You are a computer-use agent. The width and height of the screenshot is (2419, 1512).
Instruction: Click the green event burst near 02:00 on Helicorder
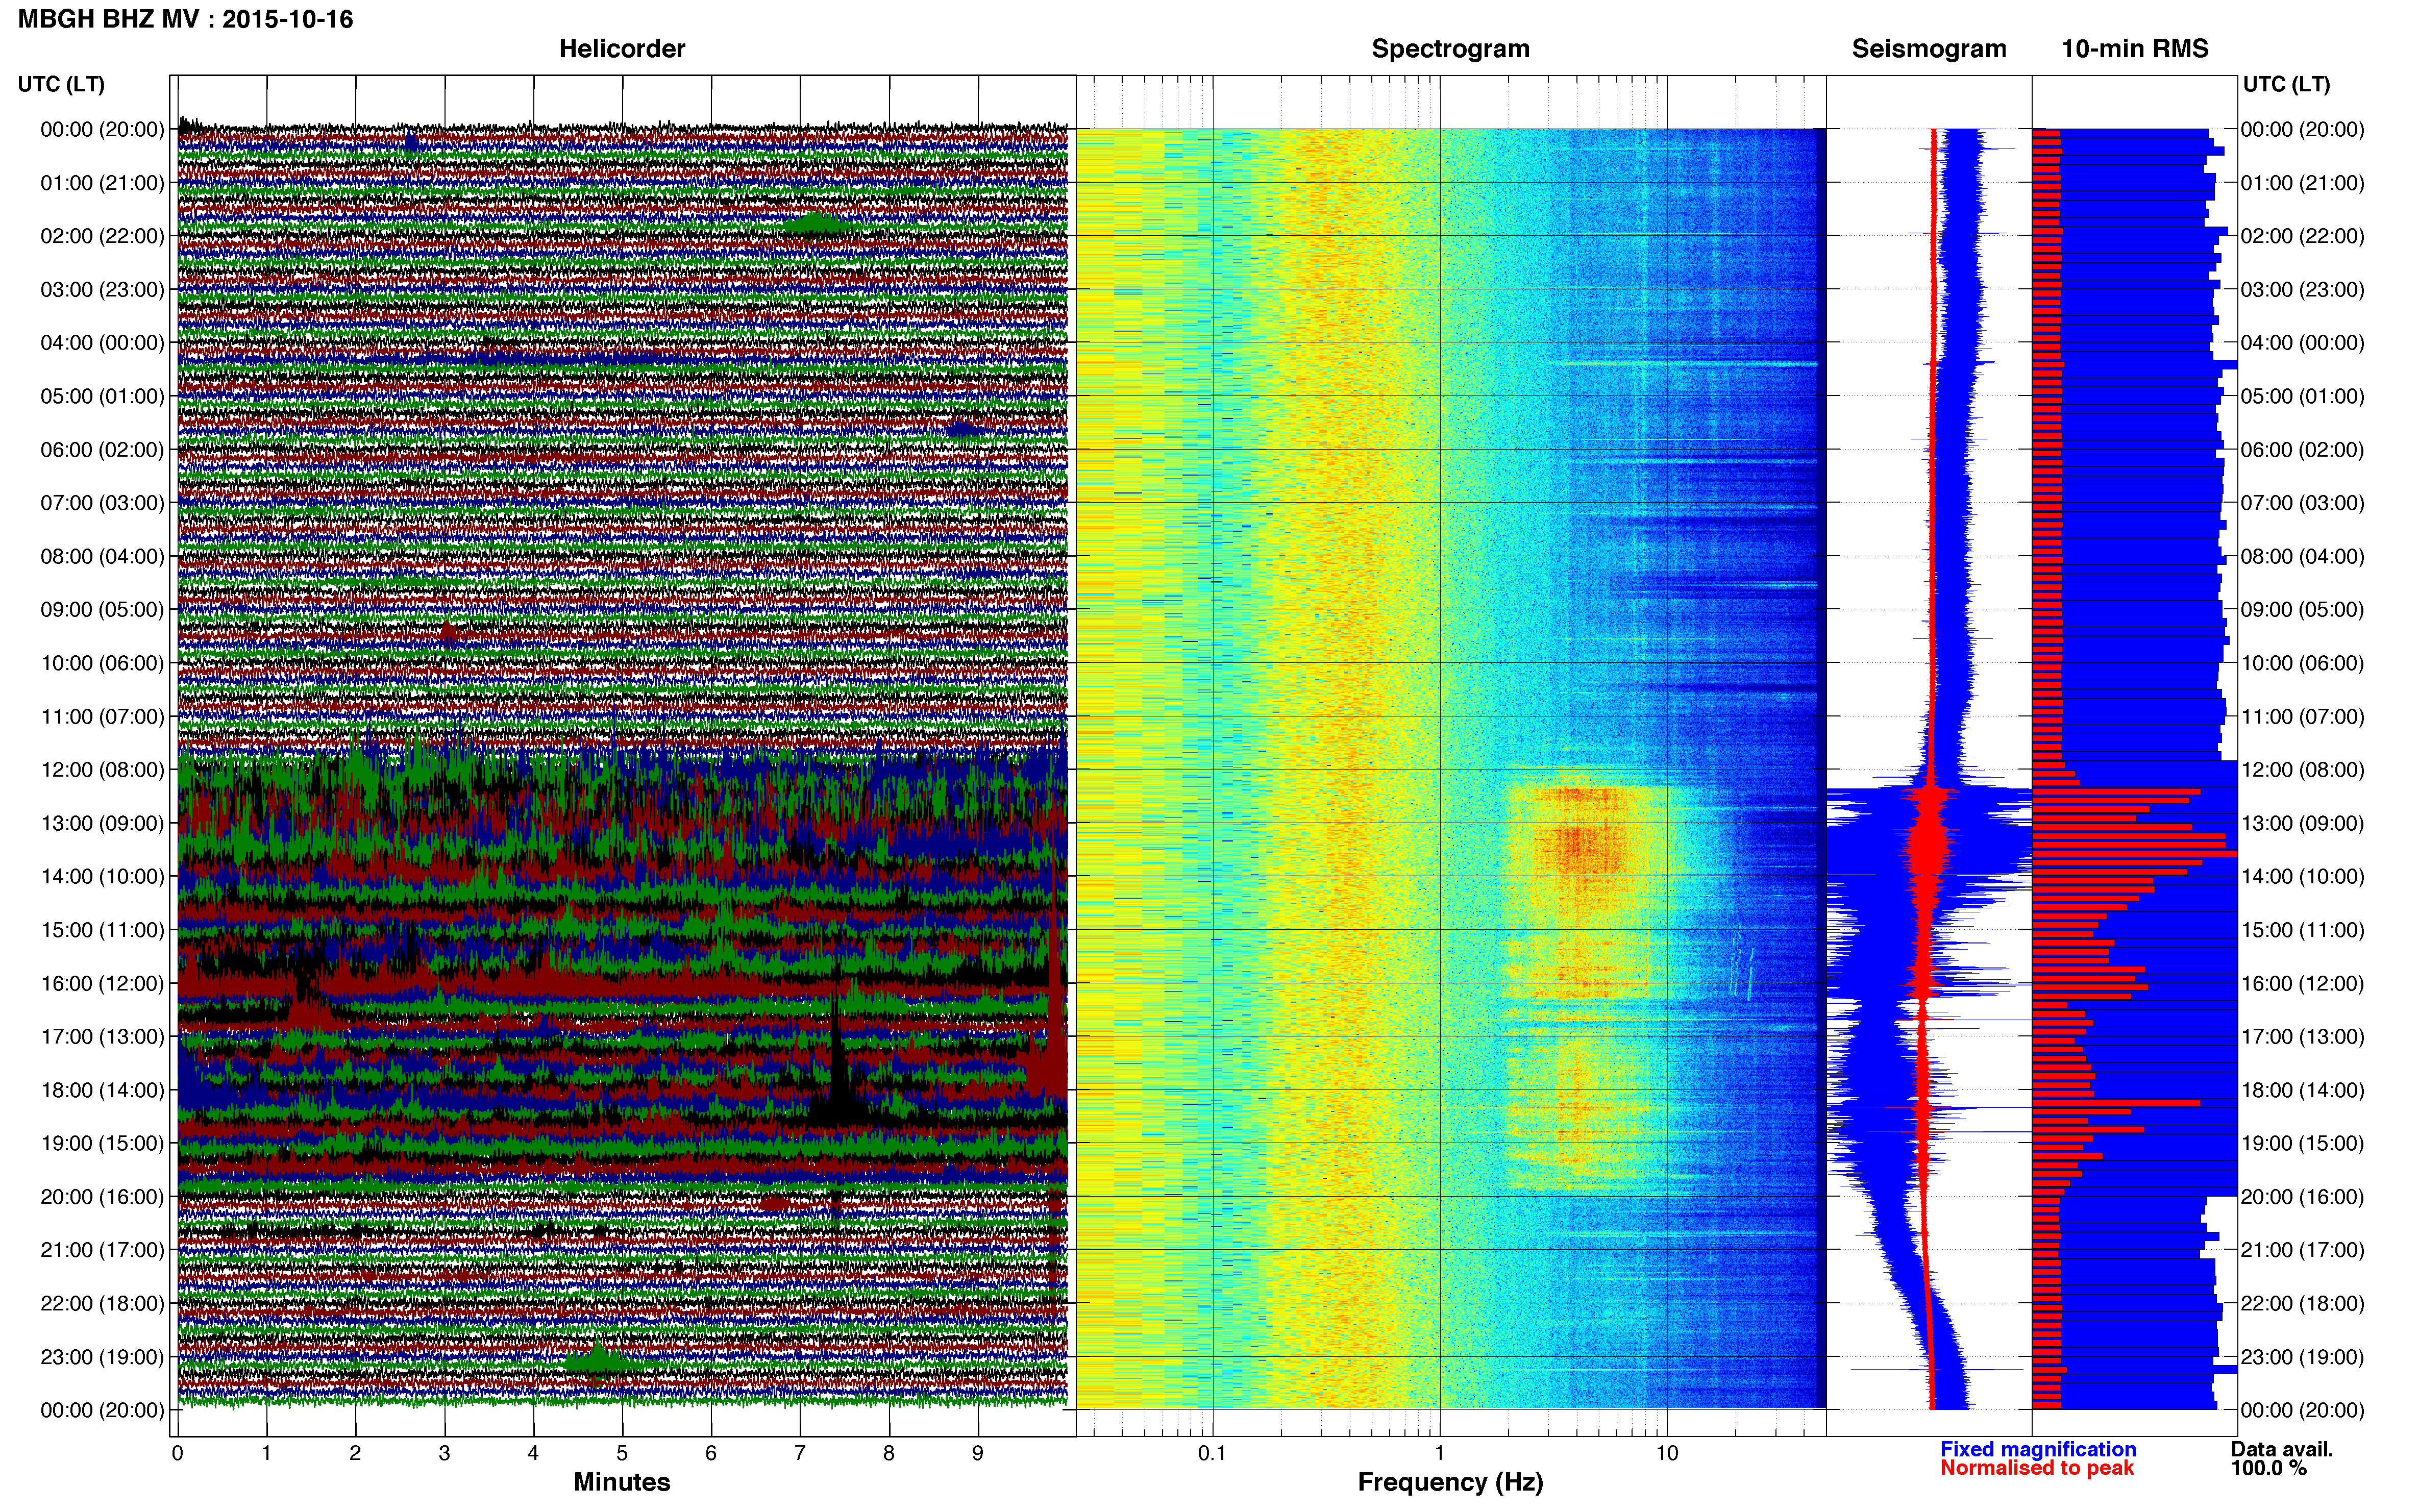coord(817,224)
